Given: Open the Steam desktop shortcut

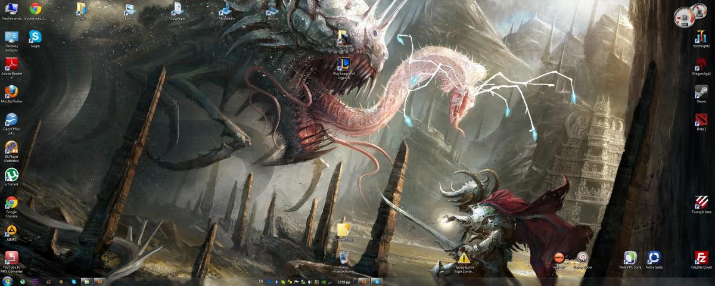Looking at the screenshot, I should 701,94.
